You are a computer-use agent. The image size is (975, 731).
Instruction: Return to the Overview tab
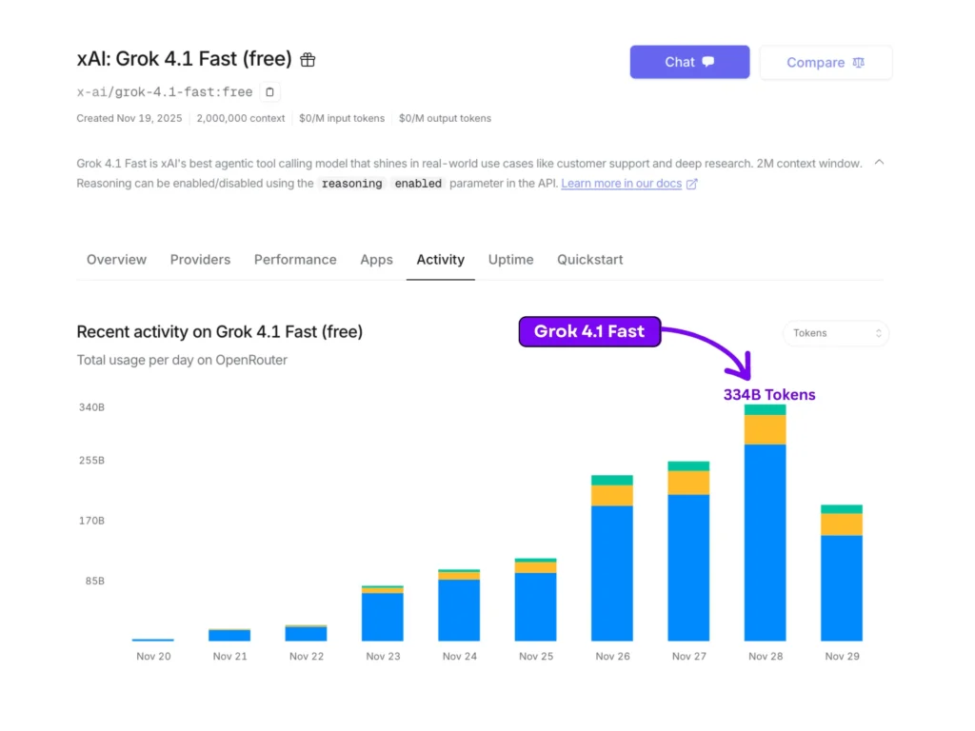click(116, 259)
